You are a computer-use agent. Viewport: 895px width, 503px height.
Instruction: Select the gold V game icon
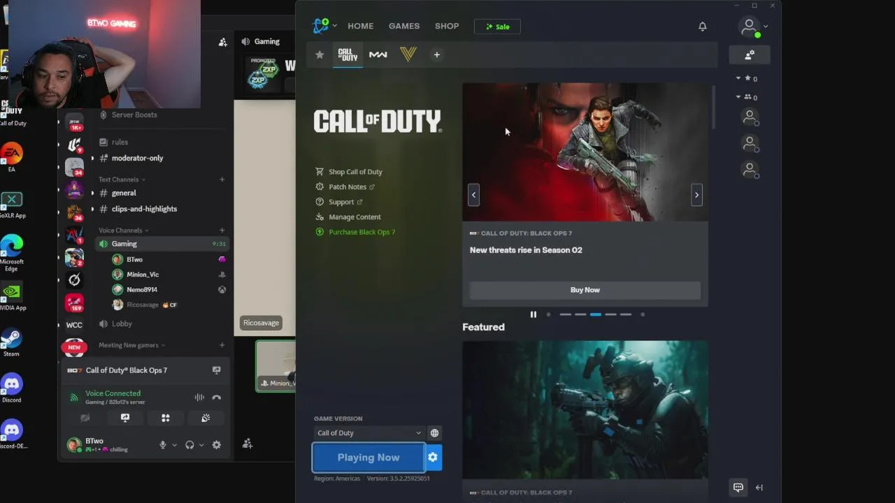point(408,54)
